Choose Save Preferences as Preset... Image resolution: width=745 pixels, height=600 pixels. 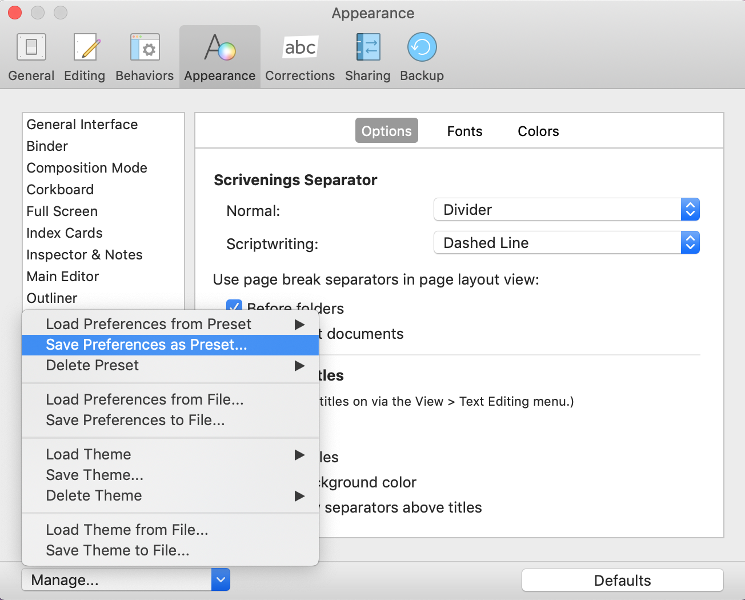170,345
